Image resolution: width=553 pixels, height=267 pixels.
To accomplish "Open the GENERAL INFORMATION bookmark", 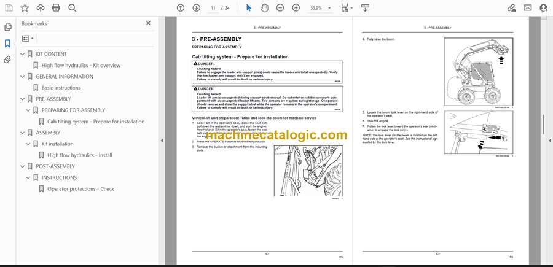I will click(x=65, y=77).
